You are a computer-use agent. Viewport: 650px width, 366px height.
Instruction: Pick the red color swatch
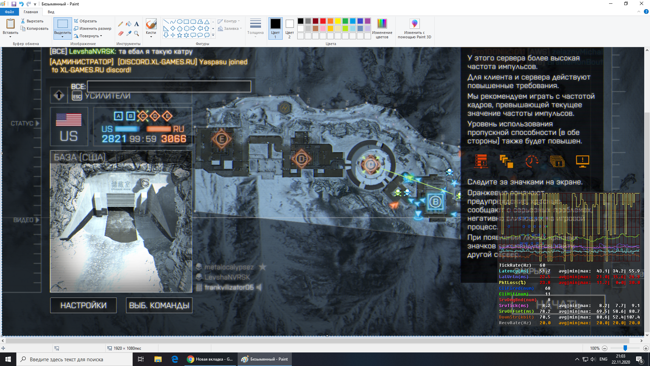323,21
